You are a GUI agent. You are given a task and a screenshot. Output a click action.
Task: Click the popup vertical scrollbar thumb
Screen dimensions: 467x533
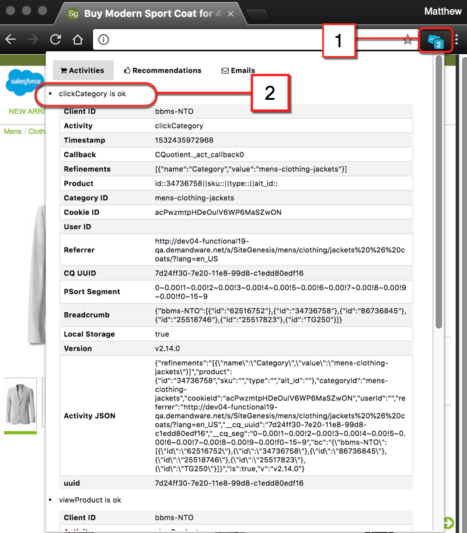pyautogui.click(x=439, y=192)
